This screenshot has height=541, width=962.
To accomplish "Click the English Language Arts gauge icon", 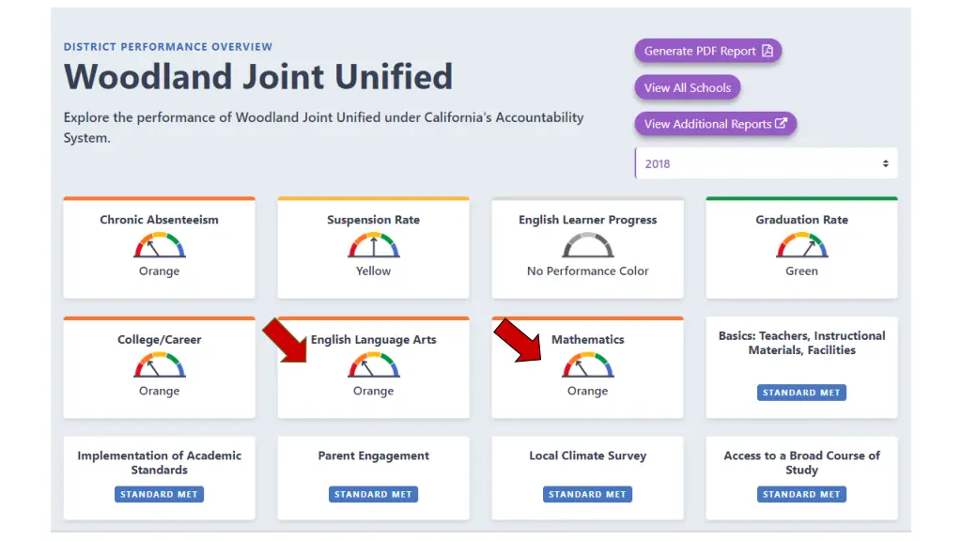I will (374, 365).
